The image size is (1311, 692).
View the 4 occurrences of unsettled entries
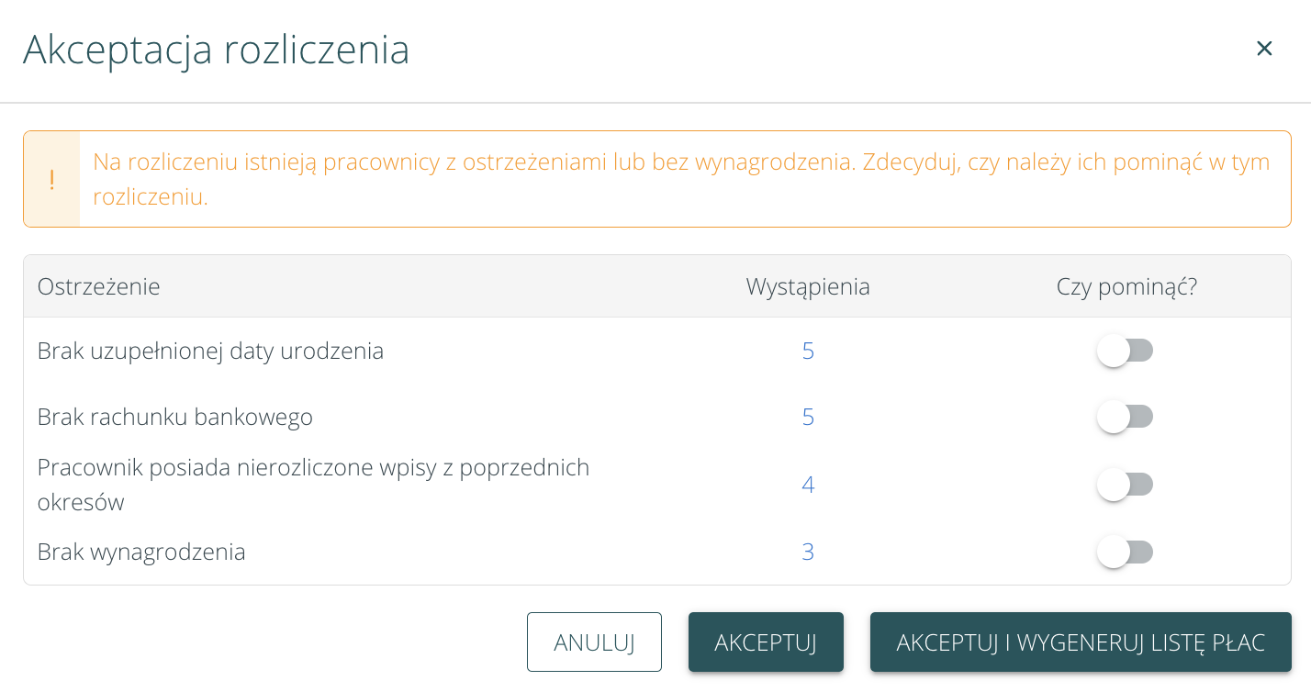(x=808, y=485)
